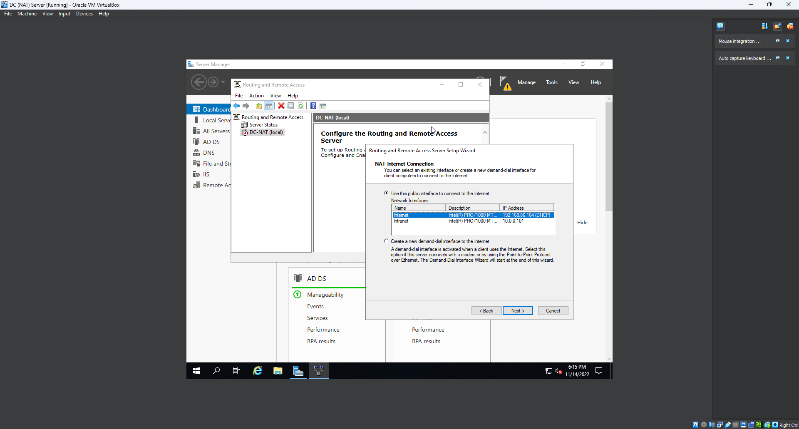Image resolution: width=799 pixels, height=429 pixels.
Task: Click the IP Address column header
Action: [x=527, y=208]
